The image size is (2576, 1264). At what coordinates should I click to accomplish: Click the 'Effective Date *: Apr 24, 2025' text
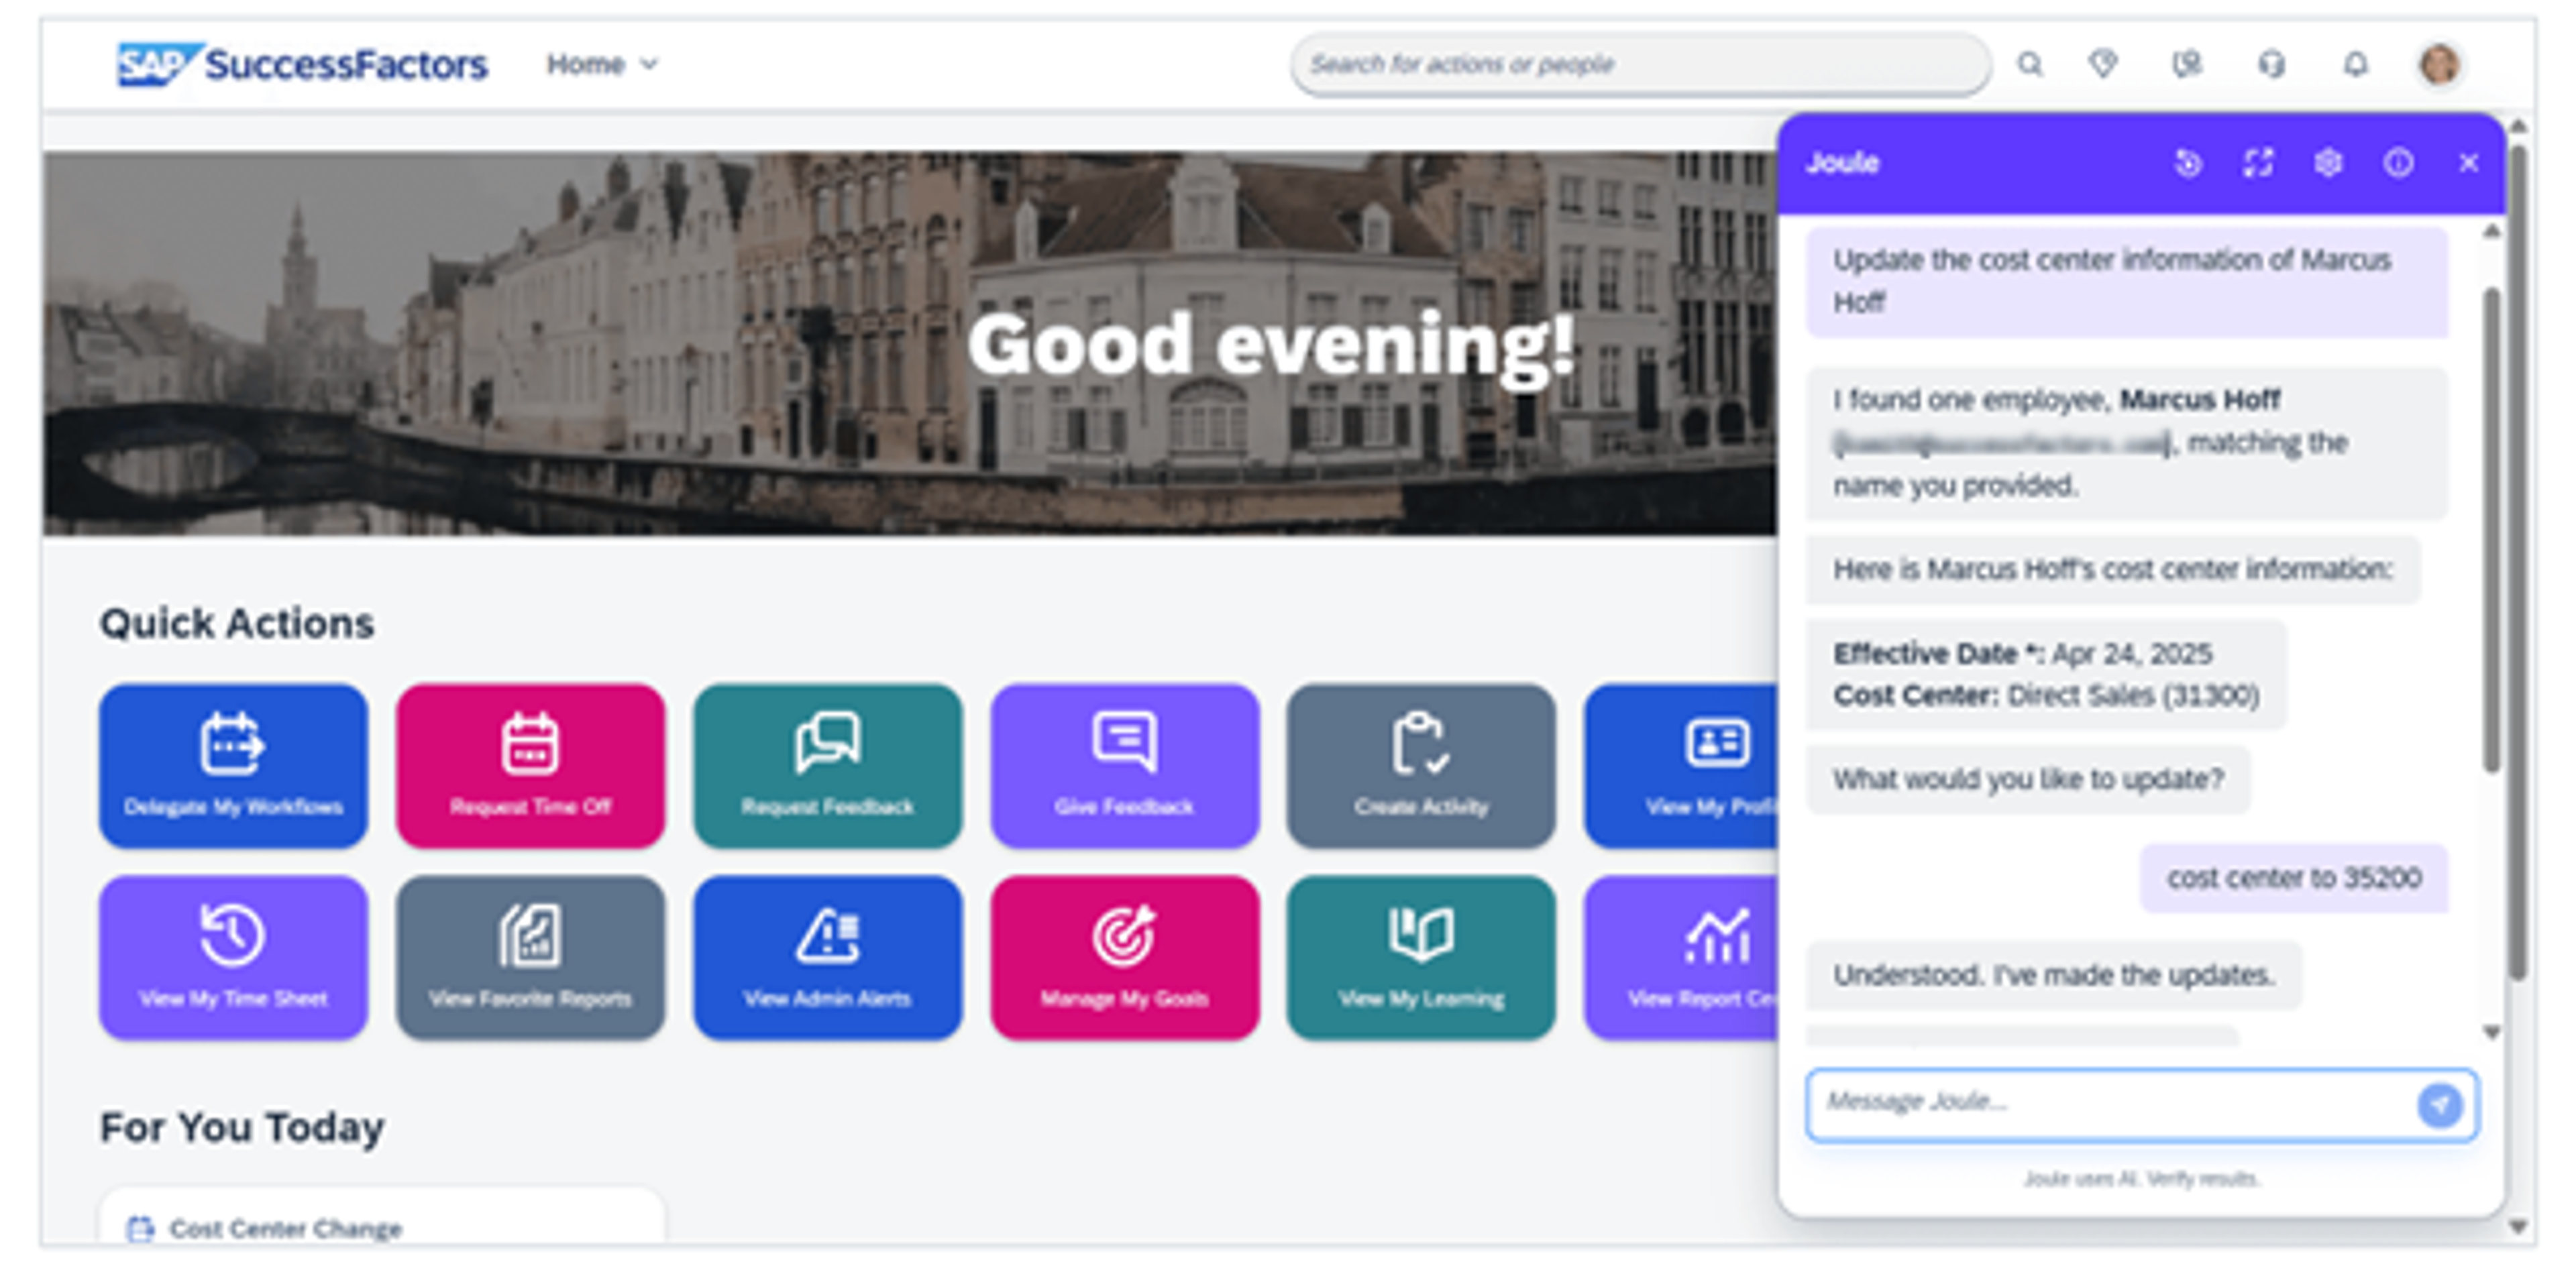(x=2022, y=654)
